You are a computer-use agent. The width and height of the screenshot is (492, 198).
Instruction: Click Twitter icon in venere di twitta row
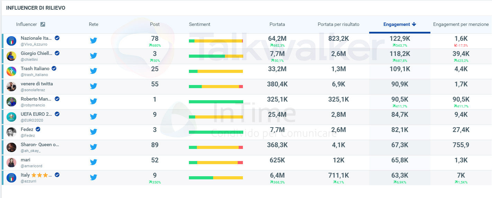click(x=93, y=86)
